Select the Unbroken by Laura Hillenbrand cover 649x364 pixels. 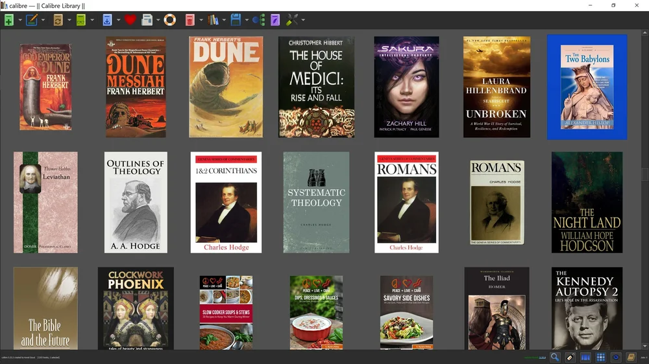click(x=496, y=87)
